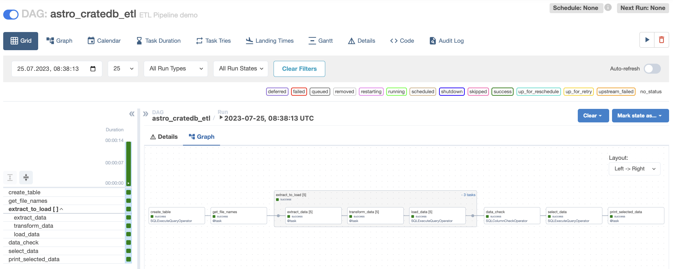The height and width of the screenshot is (269, 673).
Task: Select extract_data [5] node in graph
Action: (313, 216)
